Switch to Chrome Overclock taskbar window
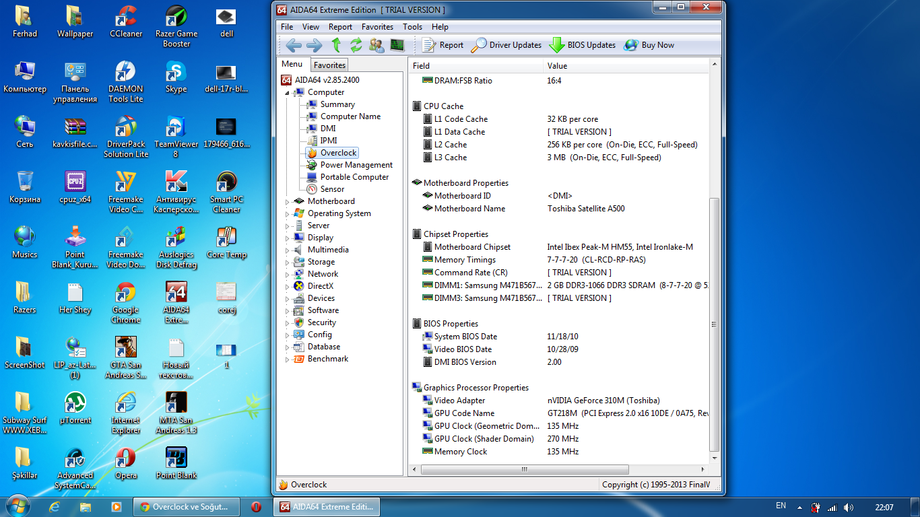Viewport: 920px width, 517px height. 187,507
